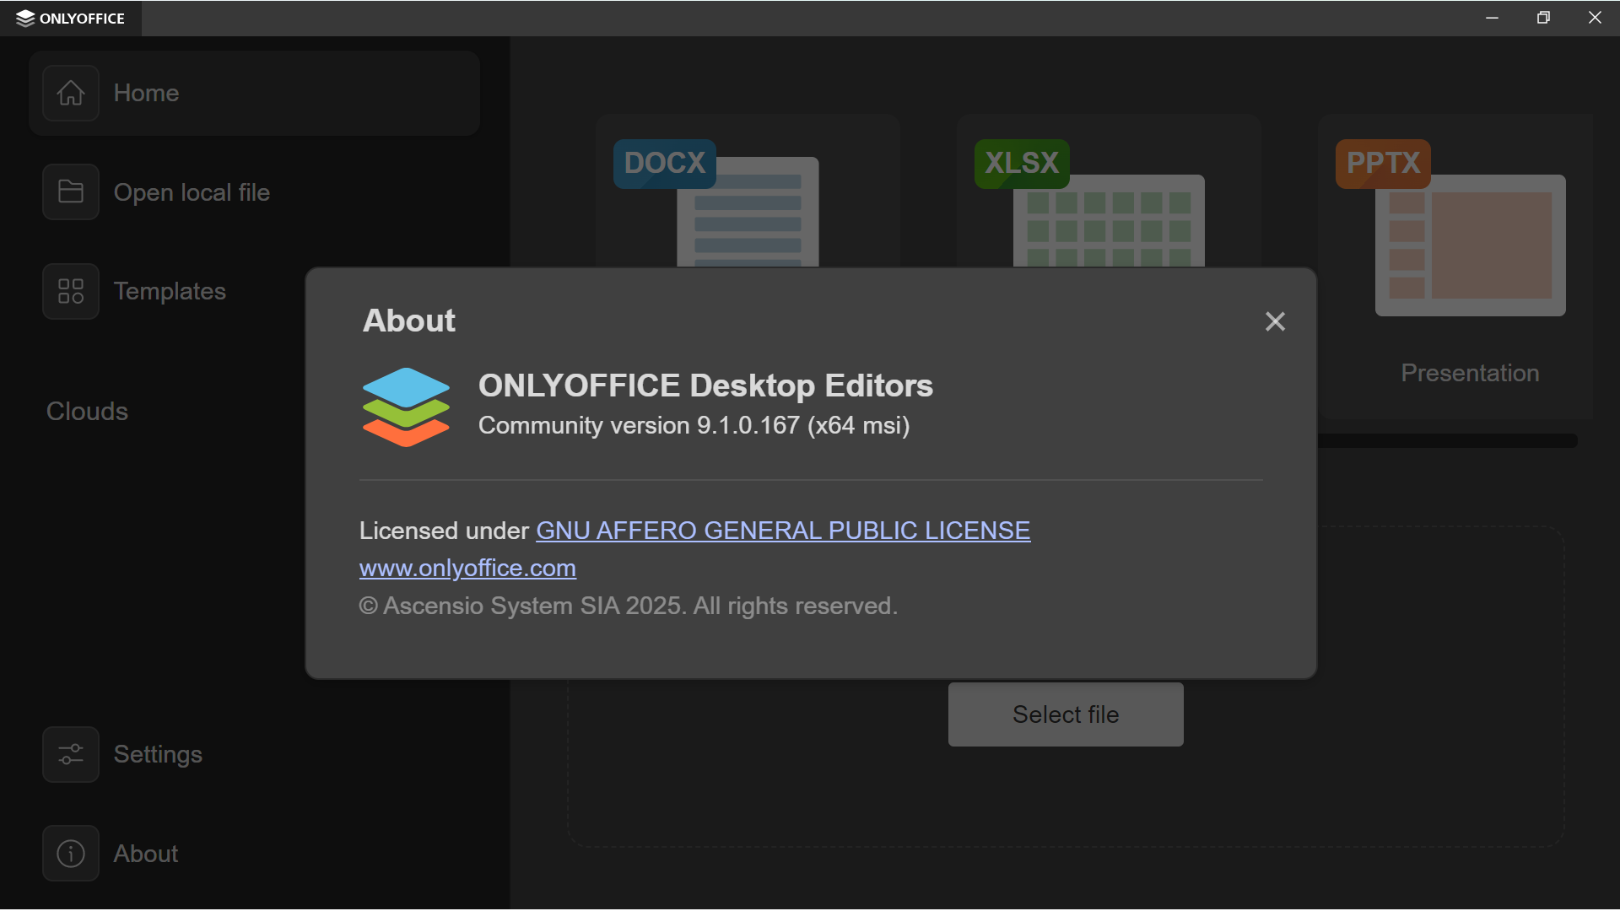Open the www.onlyoffice.com link
The width and height of the screenshot is (1620, 911).
tap(467, 569)
